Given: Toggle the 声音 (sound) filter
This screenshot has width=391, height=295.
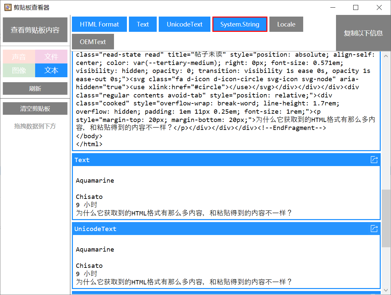Looking at the screenshot, I should point(19,57).
